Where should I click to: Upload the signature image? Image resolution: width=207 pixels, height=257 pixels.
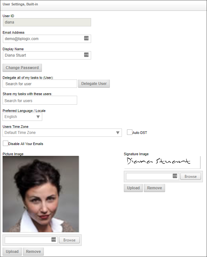[133, 188]
